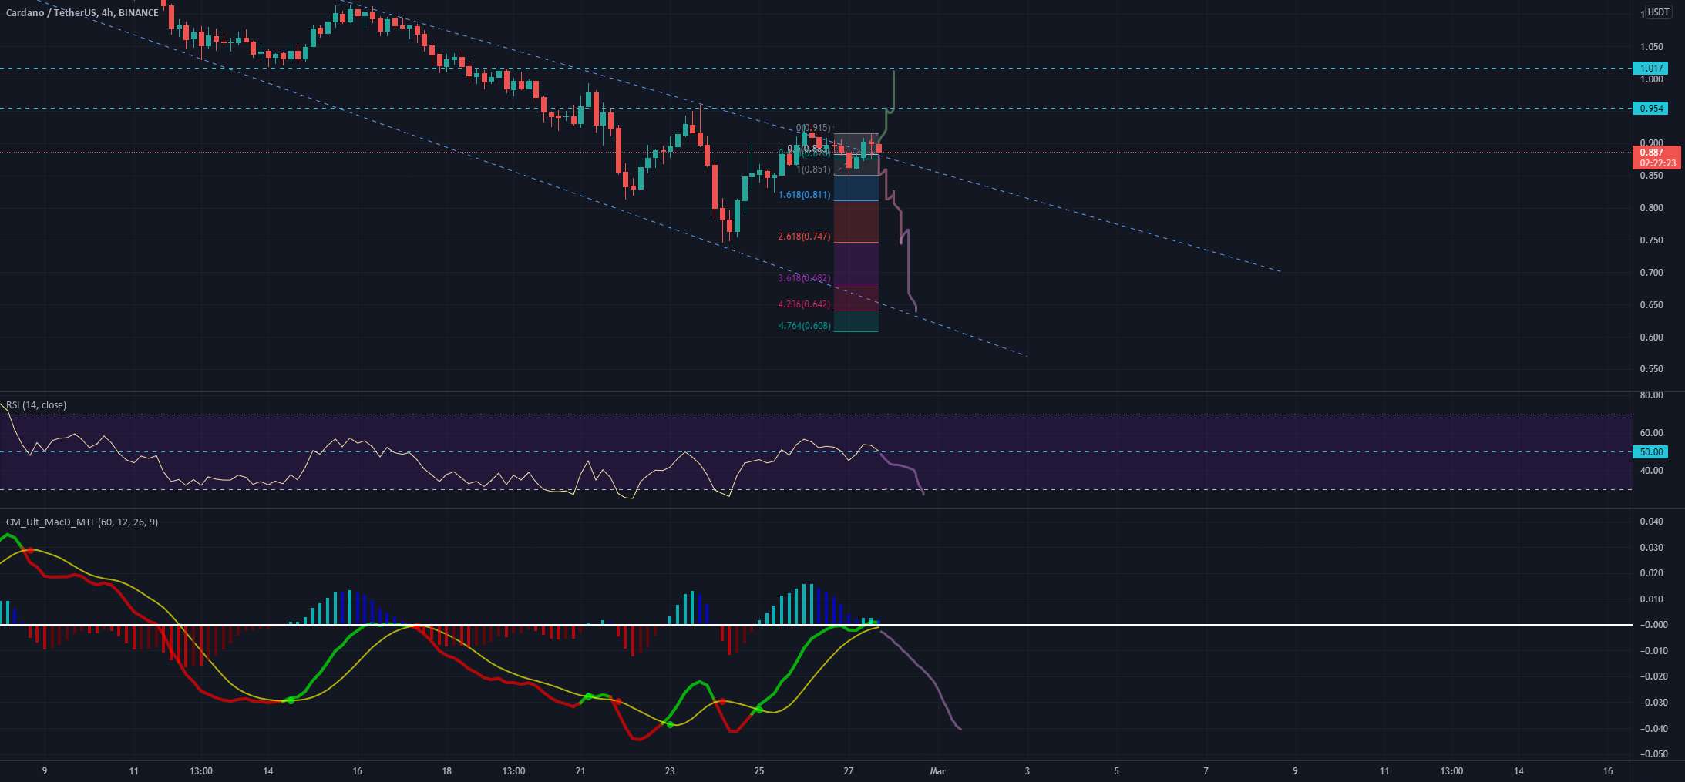Click the RSI scale value 80.00
The width and height of the screenshot is (1685, 782).
(1651, 395)
